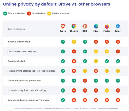Click the Edge browser logo
This screenshot has height=111, width=129.
[96, 26]
